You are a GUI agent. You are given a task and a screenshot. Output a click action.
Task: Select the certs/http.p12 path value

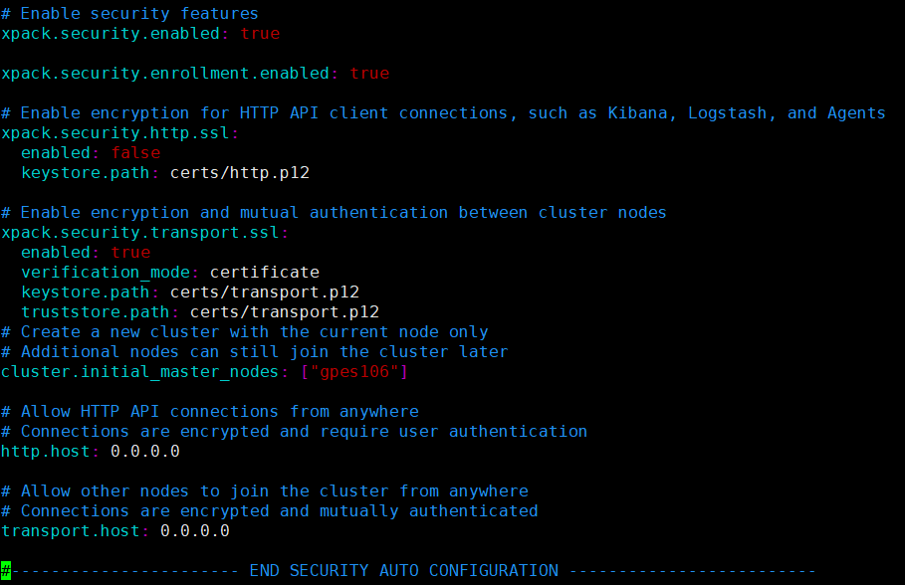[x=240, y=172]
